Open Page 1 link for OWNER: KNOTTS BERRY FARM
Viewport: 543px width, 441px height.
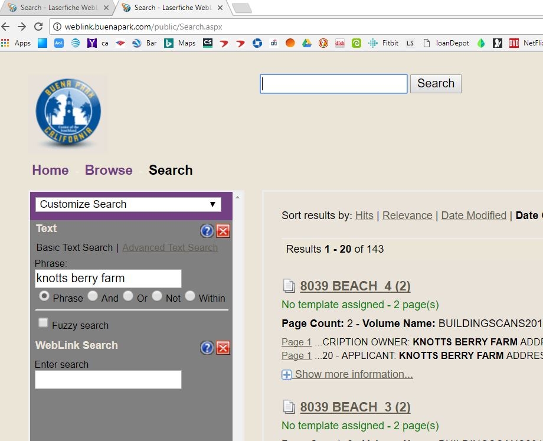[296, 342]
